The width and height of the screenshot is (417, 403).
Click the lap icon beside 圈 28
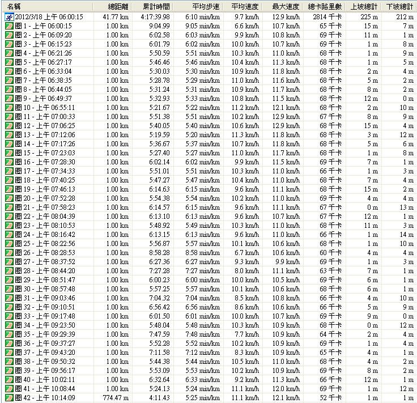(x=9, y=272)
